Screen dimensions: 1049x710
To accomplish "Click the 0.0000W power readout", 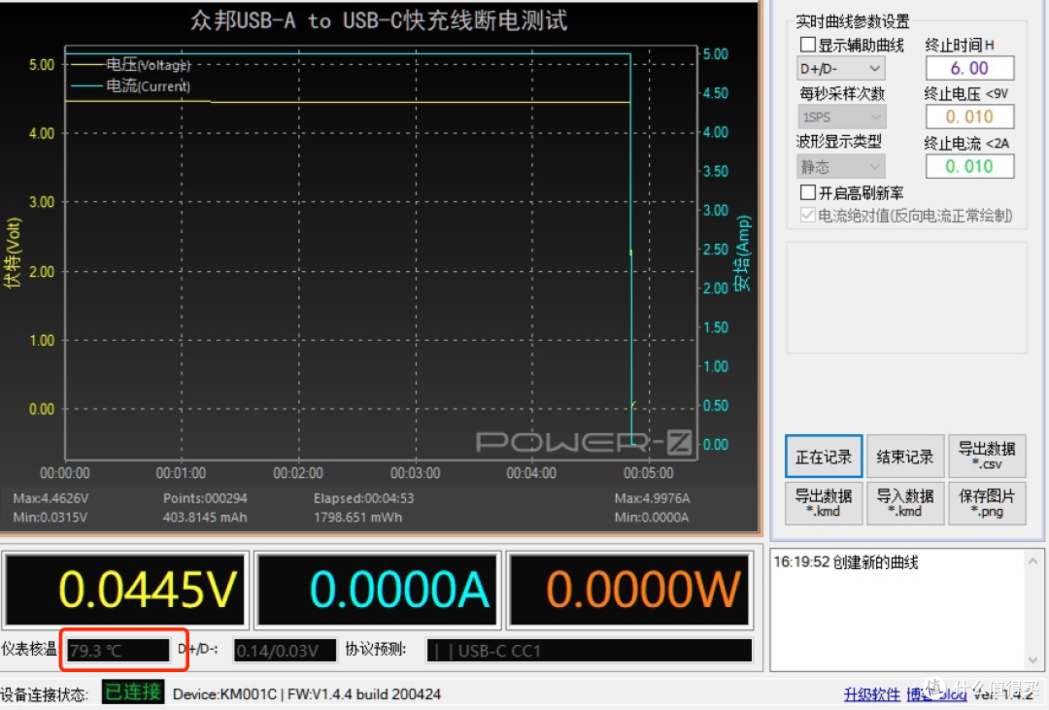I will pos(629,591).
